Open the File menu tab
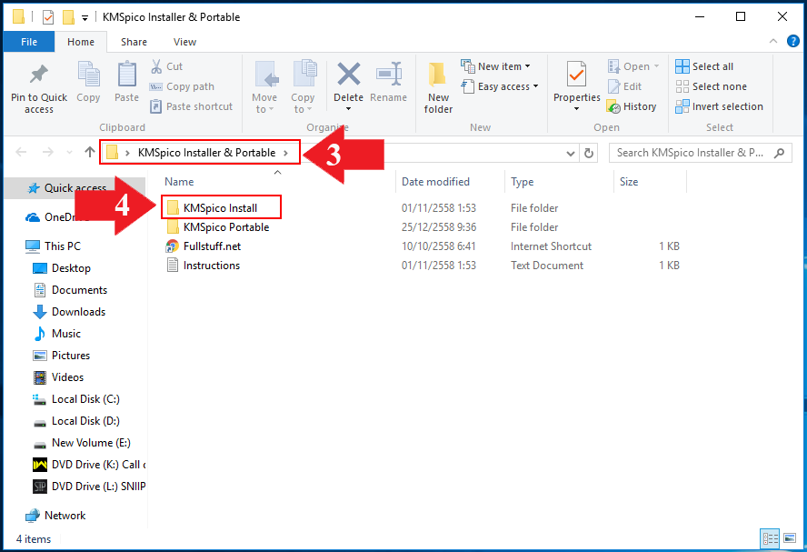Screen dimensions: 807x552 coord(29,42)
